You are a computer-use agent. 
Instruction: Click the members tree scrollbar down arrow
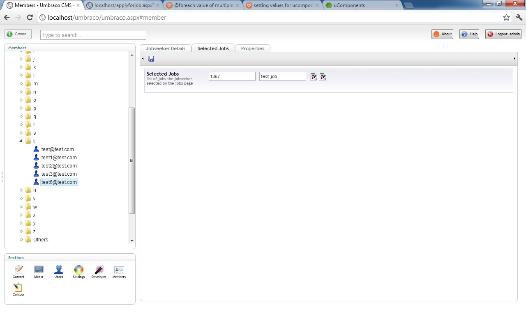[x=132, y=241]
